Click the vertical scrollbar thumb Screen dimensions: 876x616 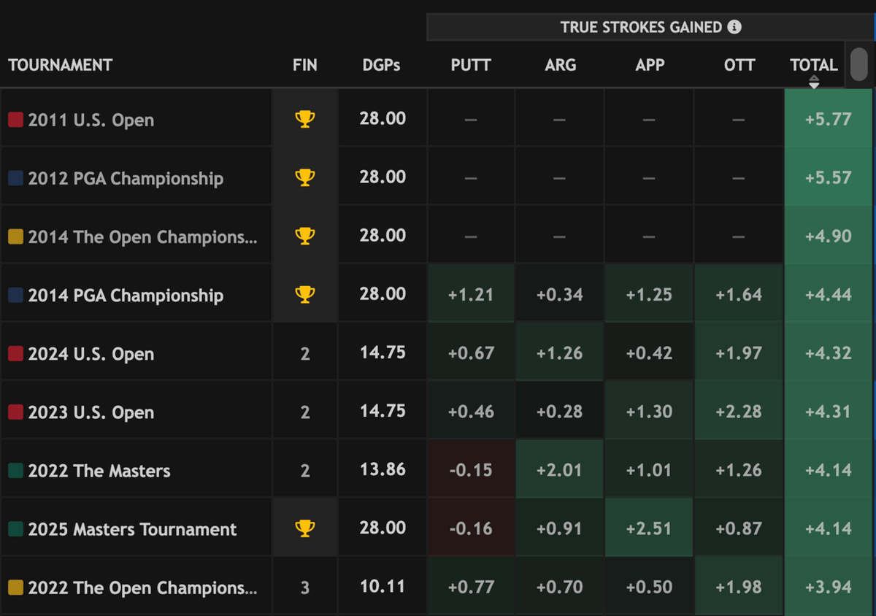pyautogui.click(x=859, y=64)
